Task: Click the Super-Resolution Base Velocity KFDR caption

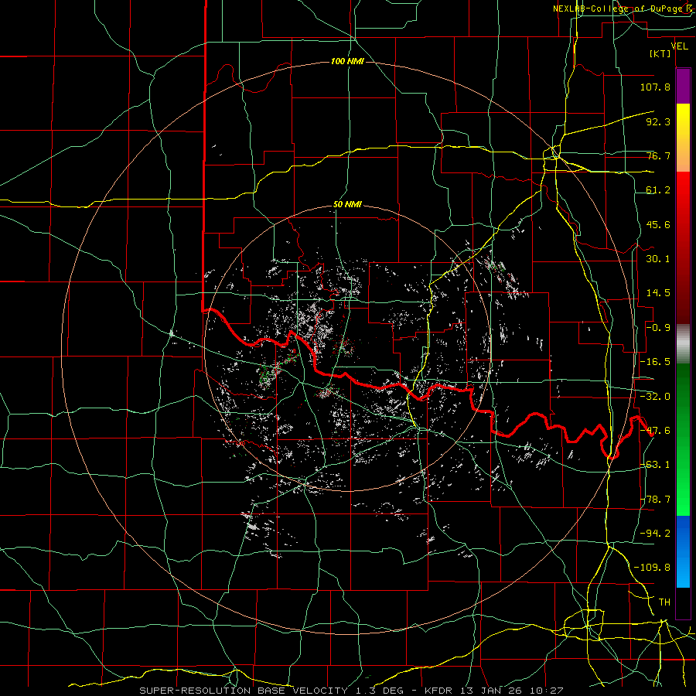Action: (351, 691)
